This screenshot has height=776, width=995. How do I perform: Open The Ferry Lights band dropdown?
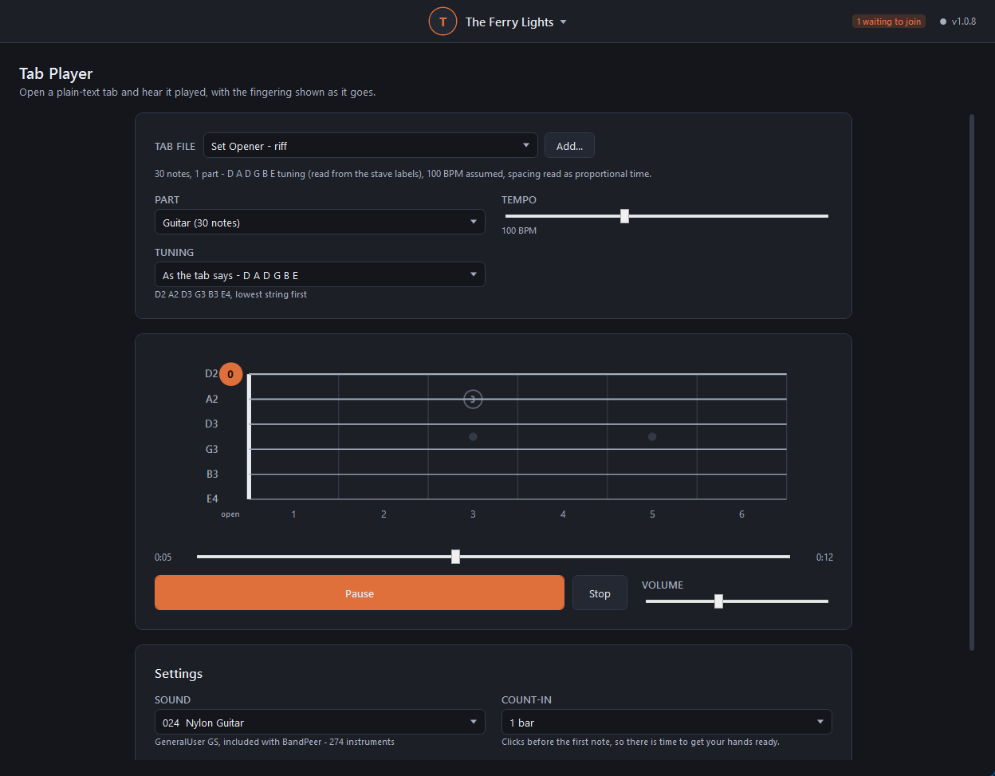tap(516, 22)
